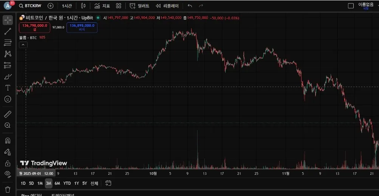379x196 pixels.
Task: Select the 1D time range
Action: click(23, 183)
